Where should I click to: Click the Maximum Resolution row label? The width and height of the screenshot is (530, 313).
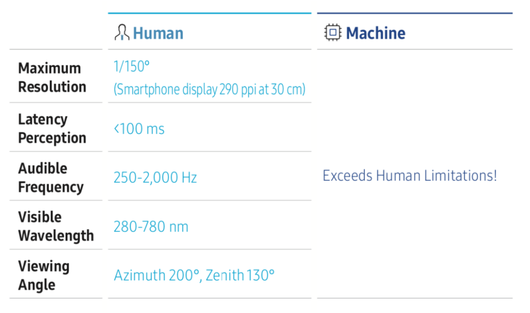[53, 78]
